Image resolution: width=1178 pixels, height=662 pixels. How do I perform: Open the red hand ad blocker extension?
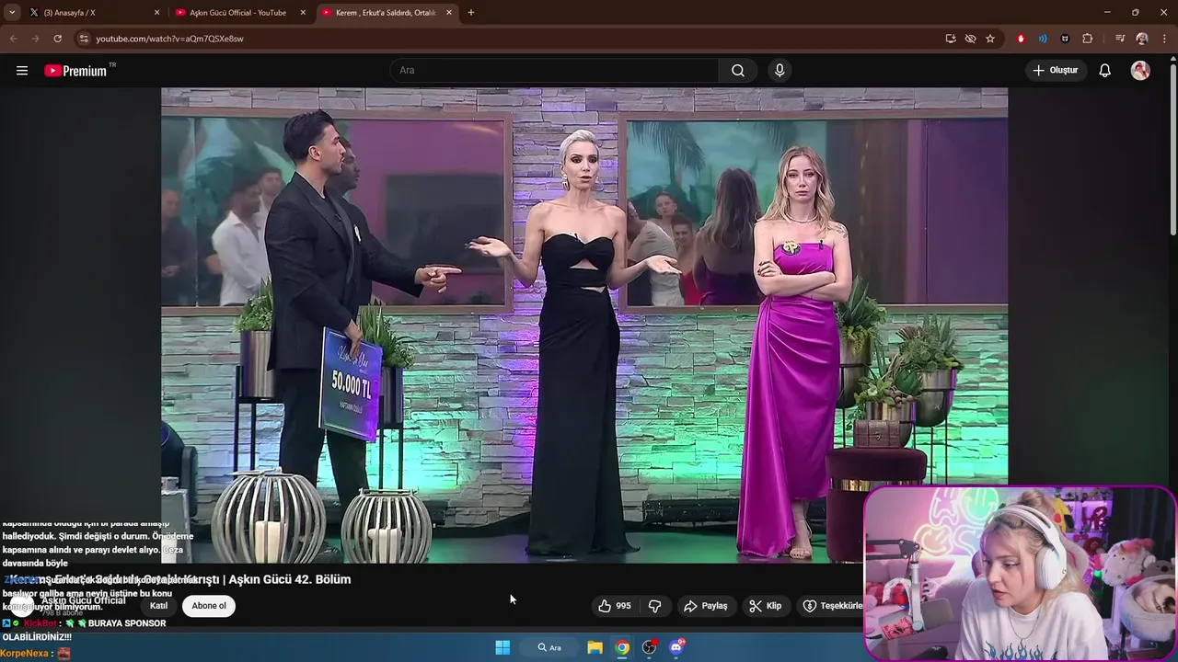(x=1021, y=39)
